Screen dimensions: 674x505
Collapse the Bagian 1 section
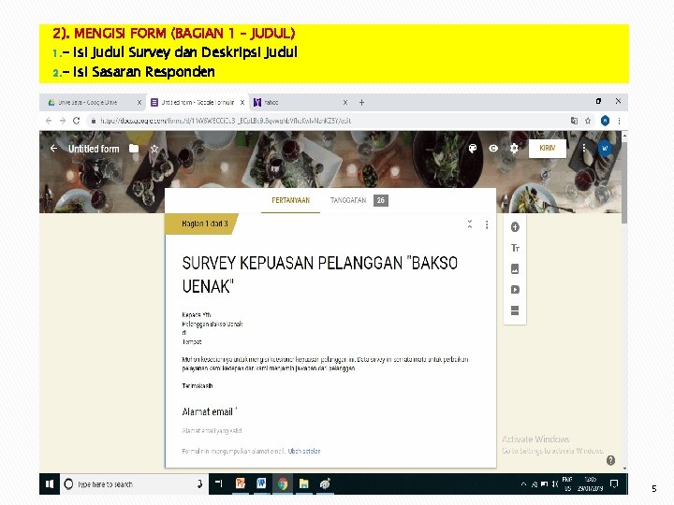470,224
